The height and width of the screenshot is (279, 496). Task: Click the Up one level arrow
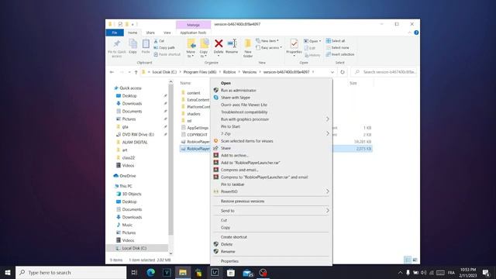click(136, 72)
